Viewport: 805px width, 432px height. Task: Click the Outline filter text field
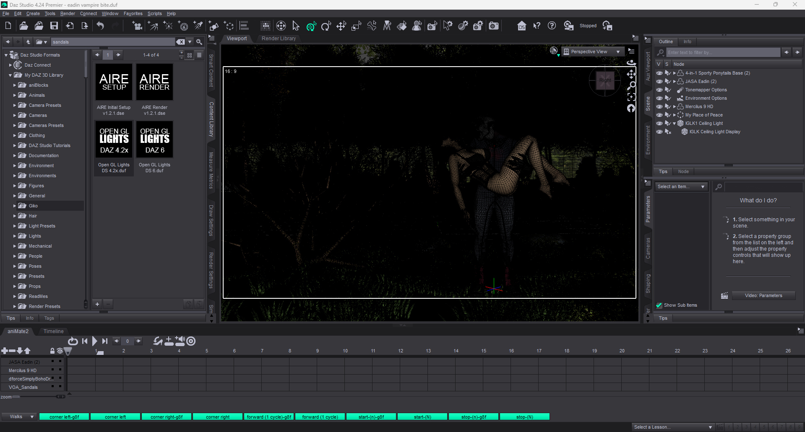pos(723,52)
